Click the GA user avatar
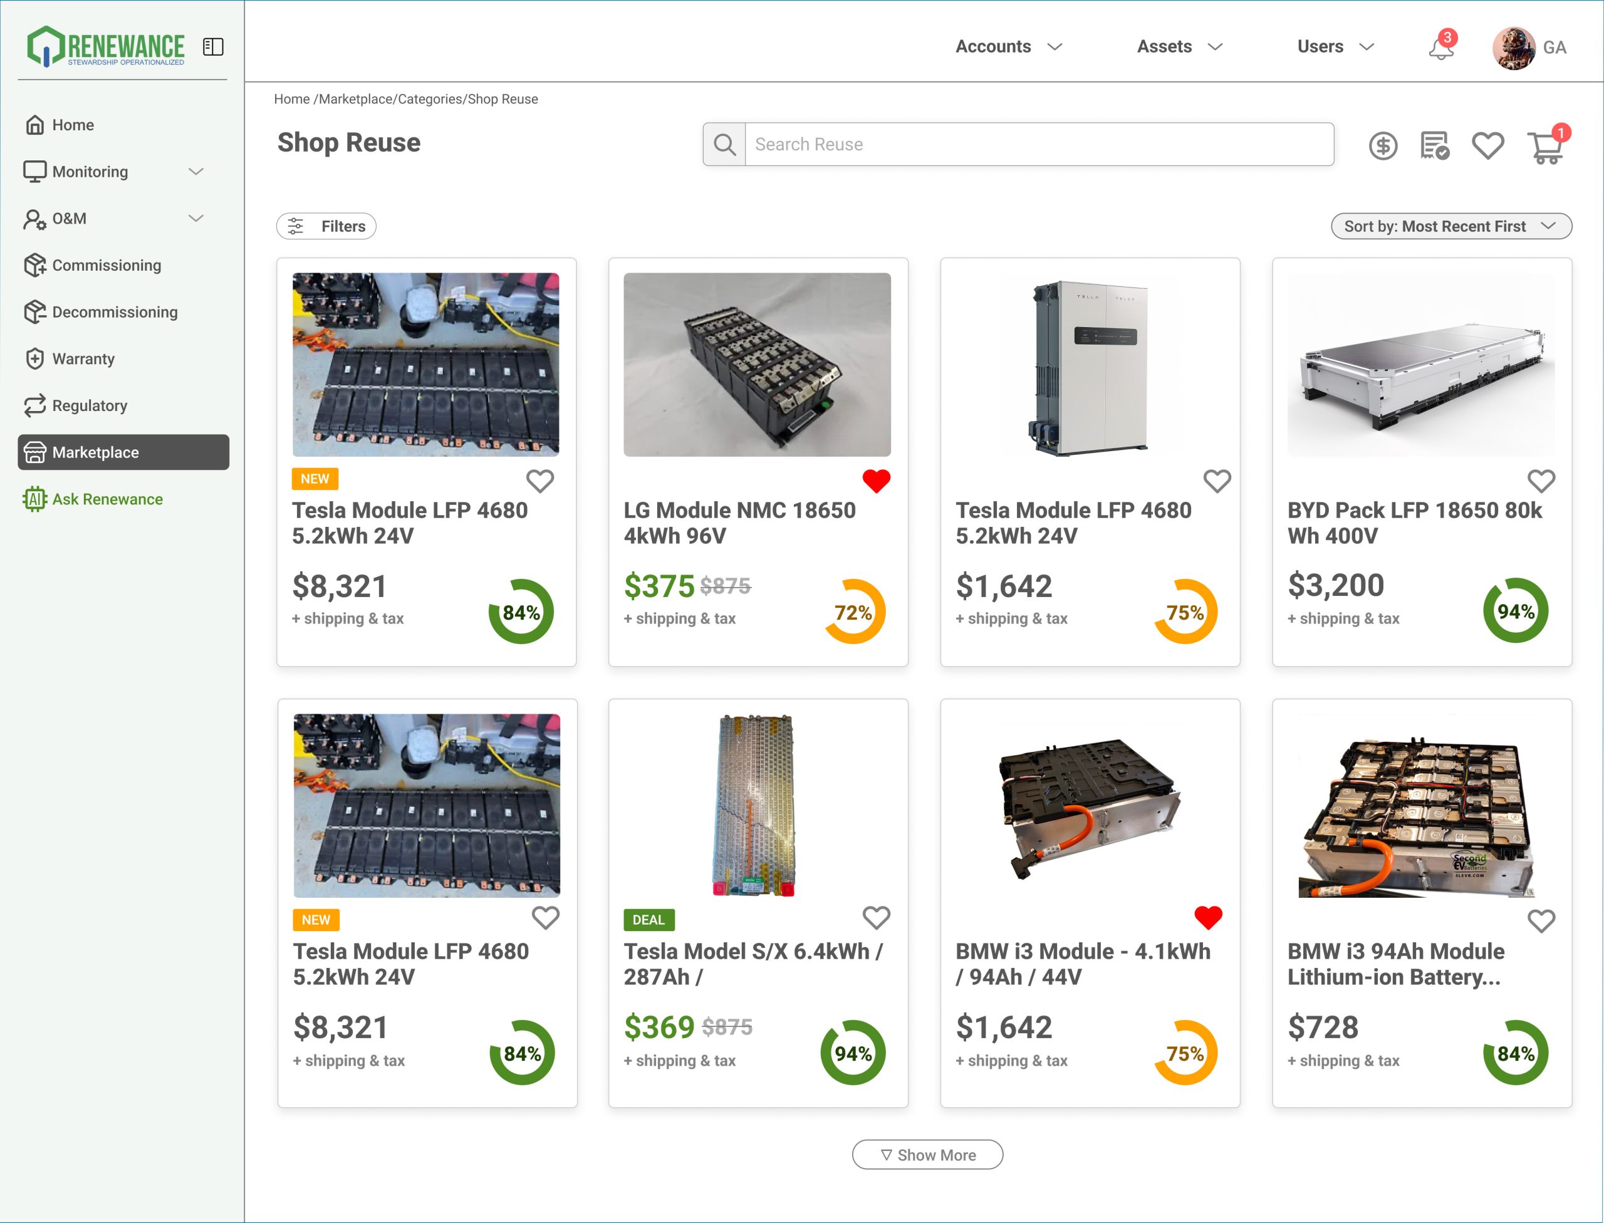The image size is (1604, 1223). point(1513,48)
